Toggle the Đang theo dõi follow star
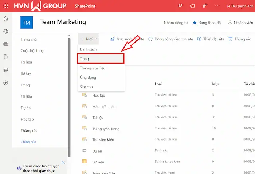This screenshot has width=255, height=174. coord(207,23)
